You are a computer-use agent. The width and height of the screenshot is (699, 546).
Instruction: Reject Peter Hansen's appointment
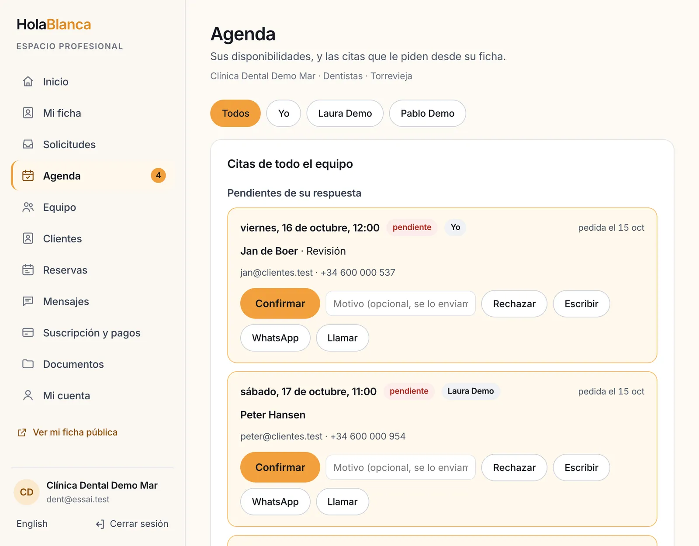pyautogui.click(x=514, y=467)
